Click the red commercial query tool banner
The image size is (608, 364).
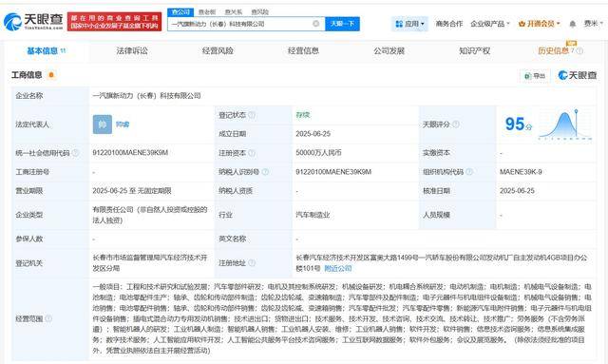tap(114, 22)
